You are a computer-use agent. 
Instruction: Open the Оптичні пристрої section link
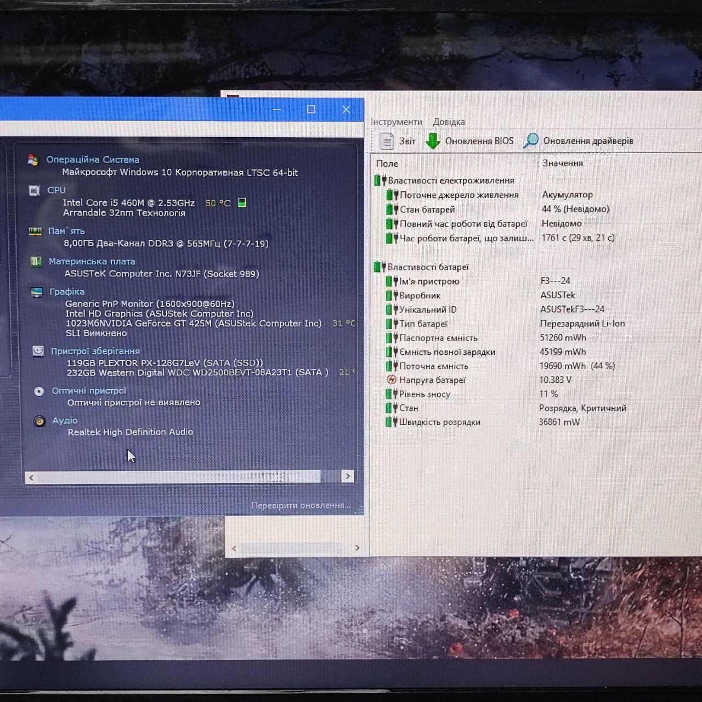pyautogui.click(x=89, y=390)
